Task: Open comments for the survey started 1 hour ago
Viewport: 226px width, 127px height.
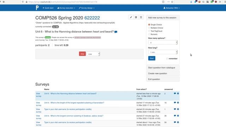Action: pyautogui.click(x=175, y=122)
